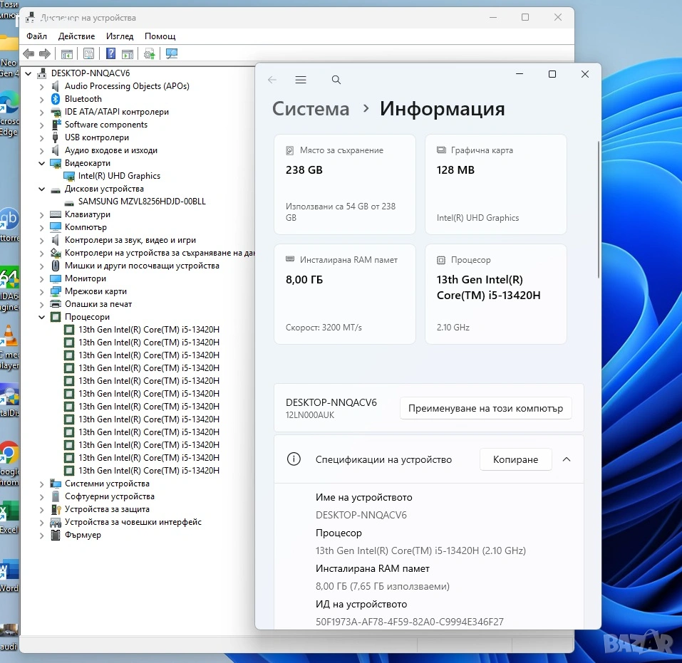Click the Help toolbar icon in Device Manager

(110, 53)
